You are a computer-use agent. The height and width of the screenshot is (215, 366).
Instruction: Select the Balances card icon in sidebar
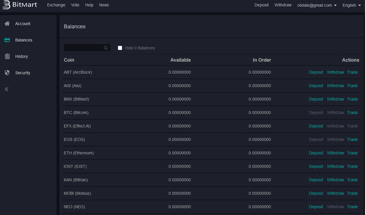tap(7, 40)
